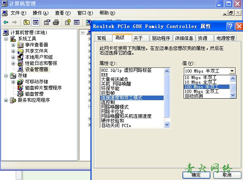This screenshot has width=243, height=180.
Task: Switch to the 常规 tab
Action: pos(103,38)
